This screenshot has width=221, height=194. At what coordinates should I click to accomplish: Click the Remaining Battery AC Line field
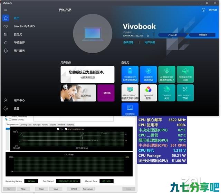tap(31, 181)
